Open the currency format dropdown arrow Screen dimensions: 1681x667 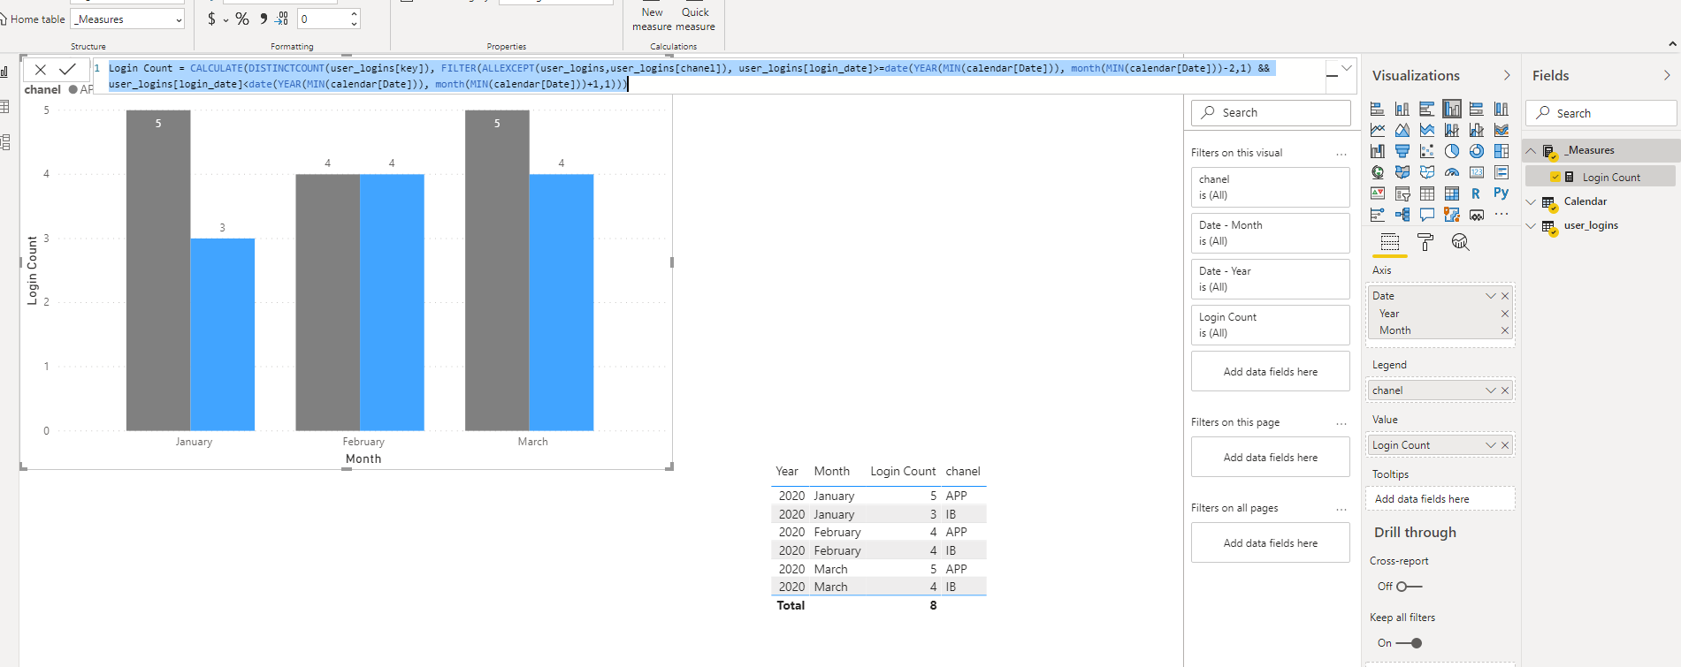pyautogui.click(x=225, y=19)
